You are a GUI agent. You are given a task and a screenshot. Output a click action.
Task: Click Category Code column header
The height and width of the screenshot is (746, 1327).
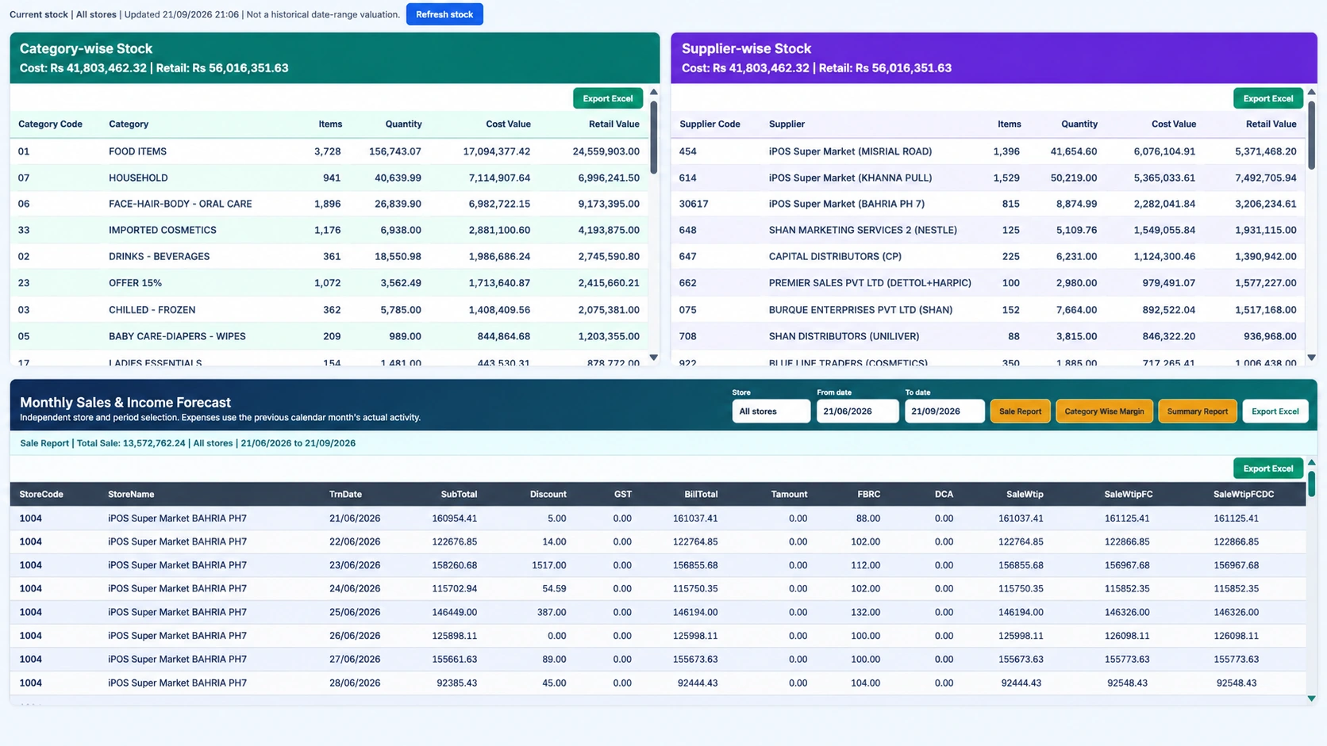(51, 124)
